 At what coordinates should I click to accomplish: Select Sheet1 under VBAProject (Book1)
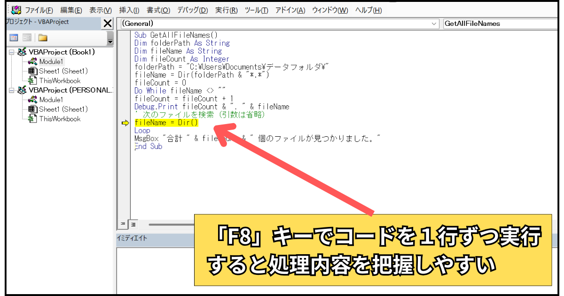63,71
